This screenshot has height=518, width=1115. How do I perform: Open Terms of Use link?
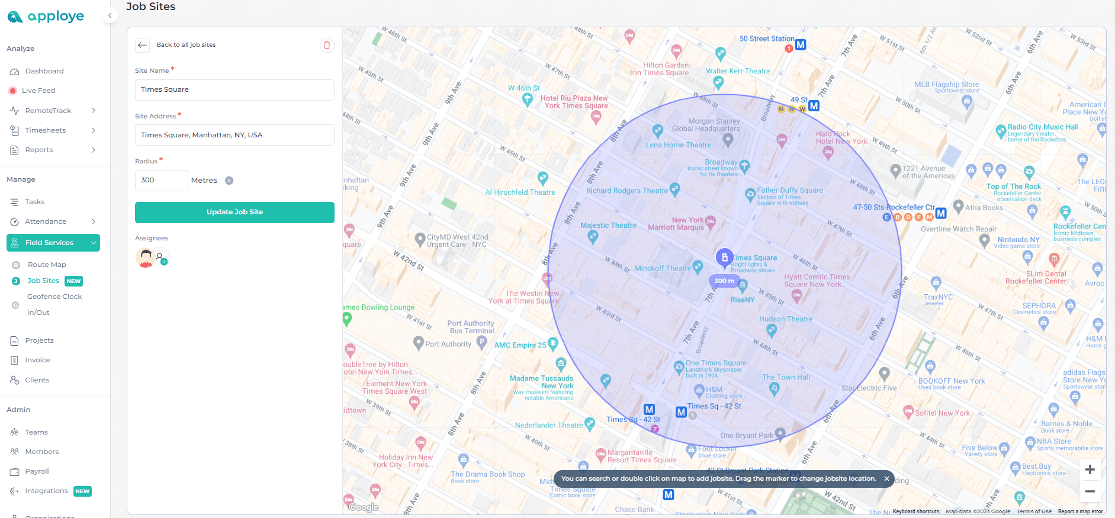(x=1034, y=511)
